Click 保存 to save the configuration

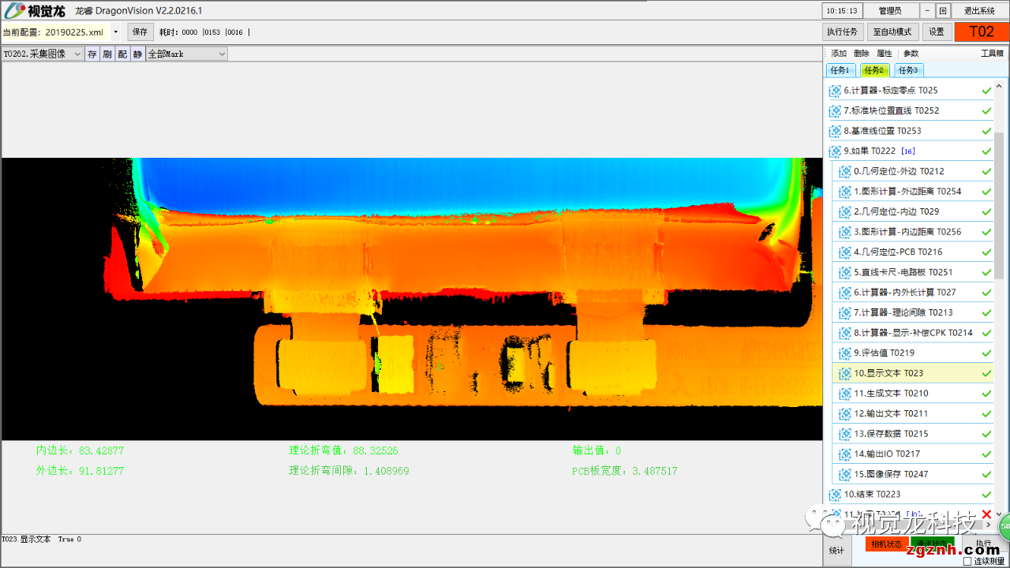[x=140, y=32]
